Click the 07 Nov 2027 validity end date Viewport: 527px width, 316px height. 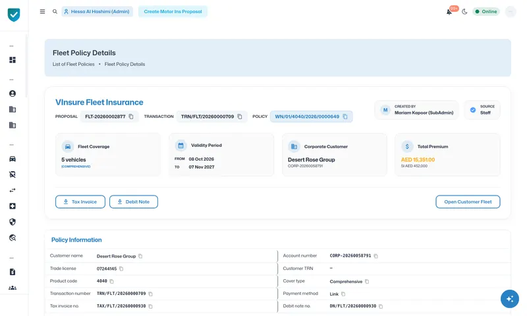coord(202,167)
